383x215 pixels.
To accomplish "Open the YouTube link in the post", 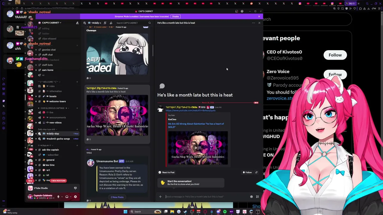I will click(191, 110).
